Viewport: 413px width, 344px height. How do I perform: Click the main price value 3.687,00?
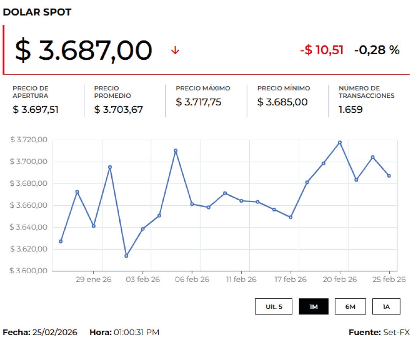coord(83,49)
